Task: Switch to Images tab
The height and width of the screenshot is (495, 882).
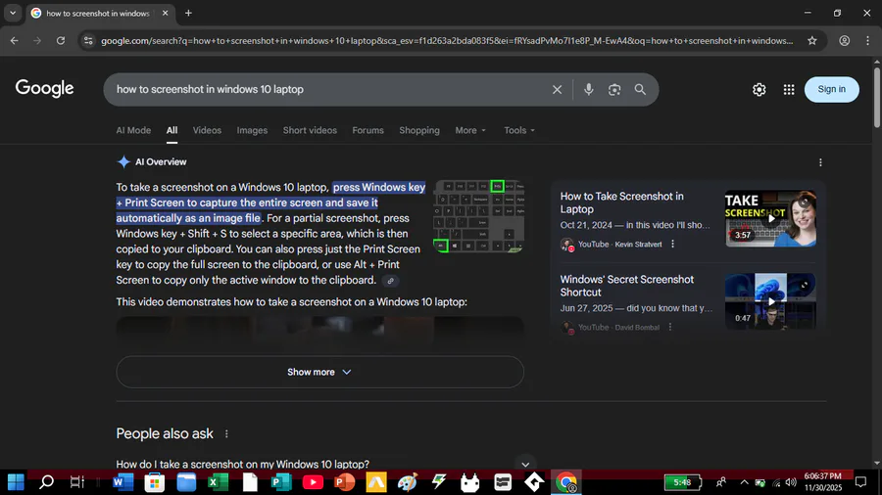Action: (252, 130)
